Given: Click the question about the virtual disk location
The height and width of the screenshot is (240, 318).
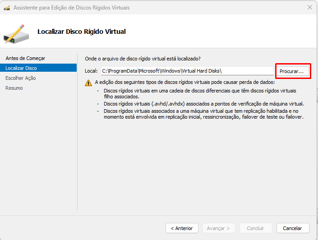Looking at the screenshot, I should 143,59.
